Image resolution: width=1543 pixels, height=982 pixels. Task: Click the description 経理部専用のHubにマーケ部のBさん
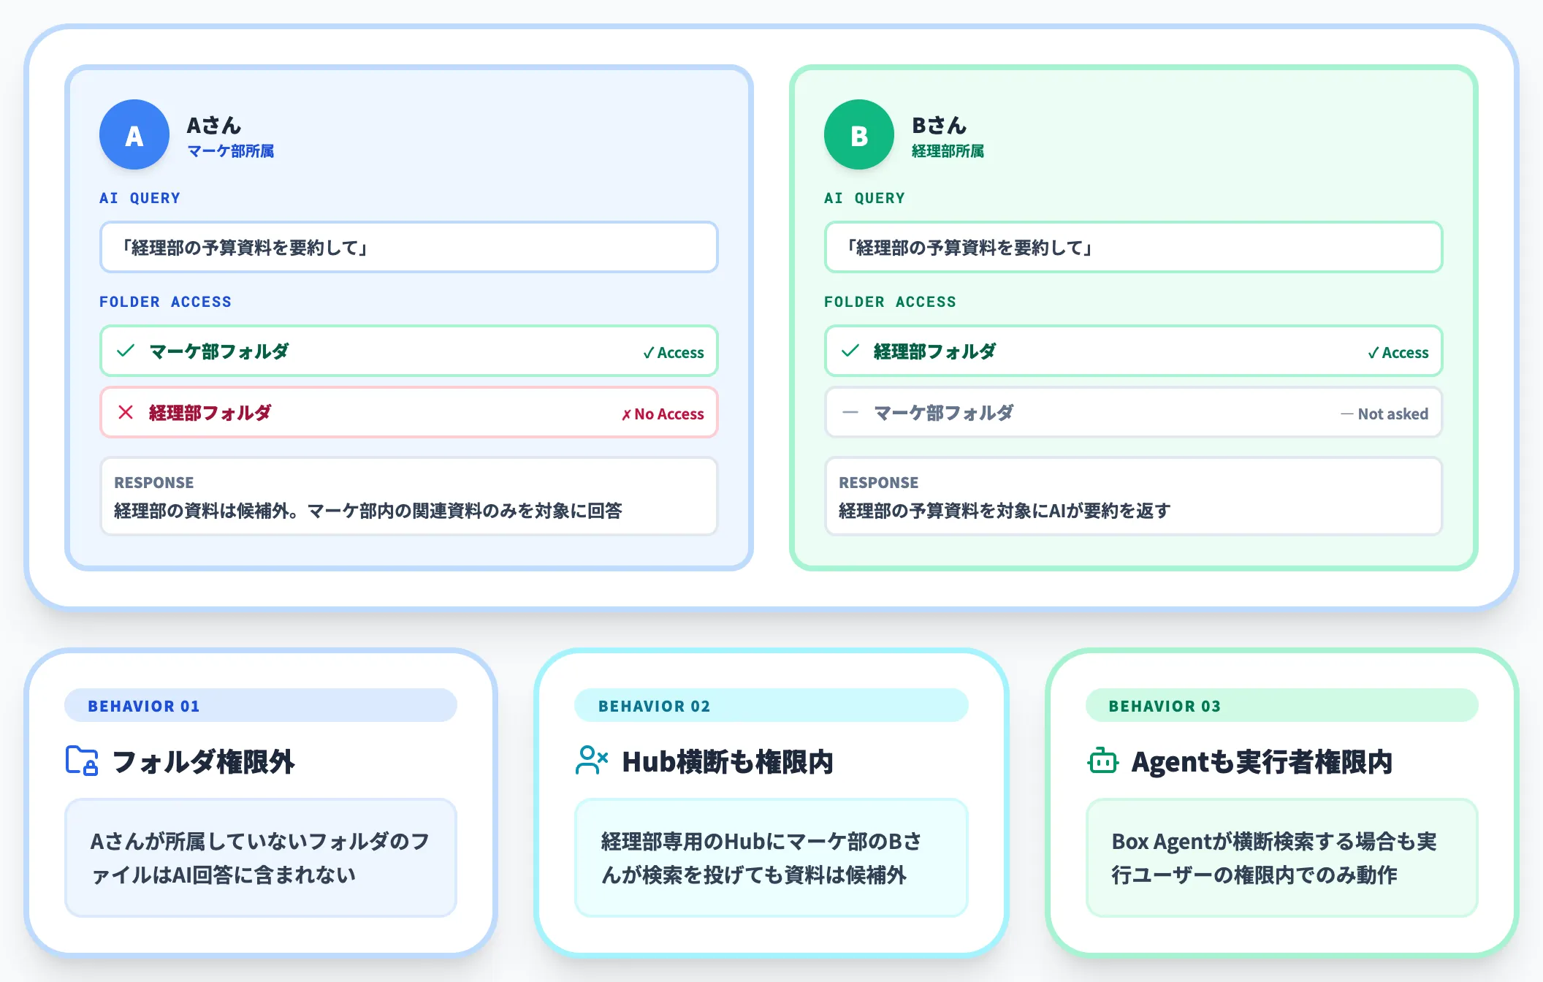pos(761,858)
